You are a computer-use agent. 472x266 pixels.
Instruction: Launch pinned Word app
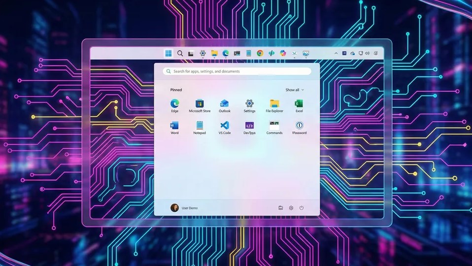(x=174, y=128)
